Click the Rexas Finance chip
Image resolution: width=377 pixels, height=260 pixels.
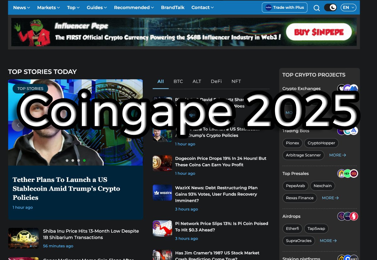300,198
